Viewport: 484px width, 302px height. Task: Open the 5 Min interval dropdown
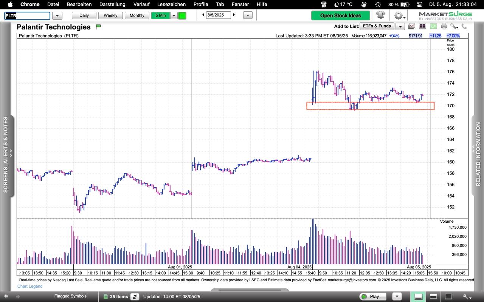(174, 15)
